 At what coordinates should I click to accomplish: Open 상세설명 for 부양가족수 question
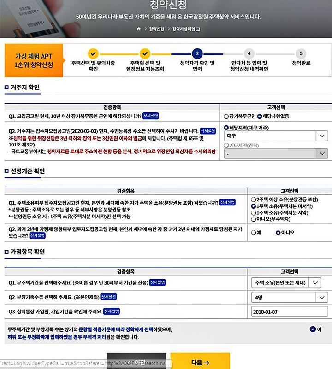(109, 297)
